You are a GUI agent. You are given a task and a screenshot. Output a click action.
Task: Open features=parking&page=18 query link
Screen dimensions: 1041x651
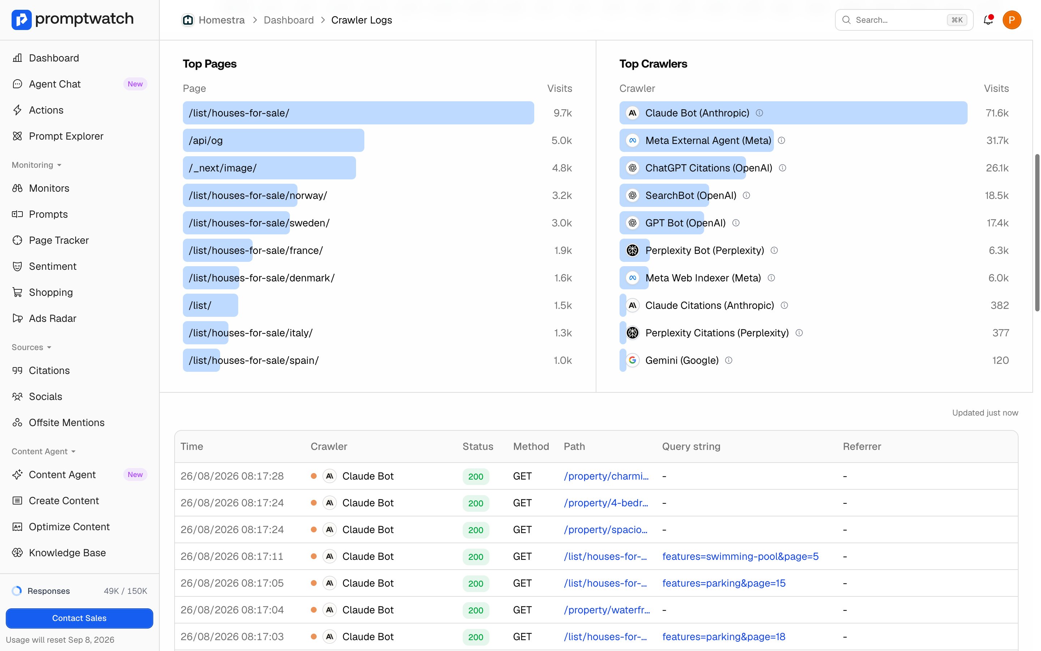(724, 637)
